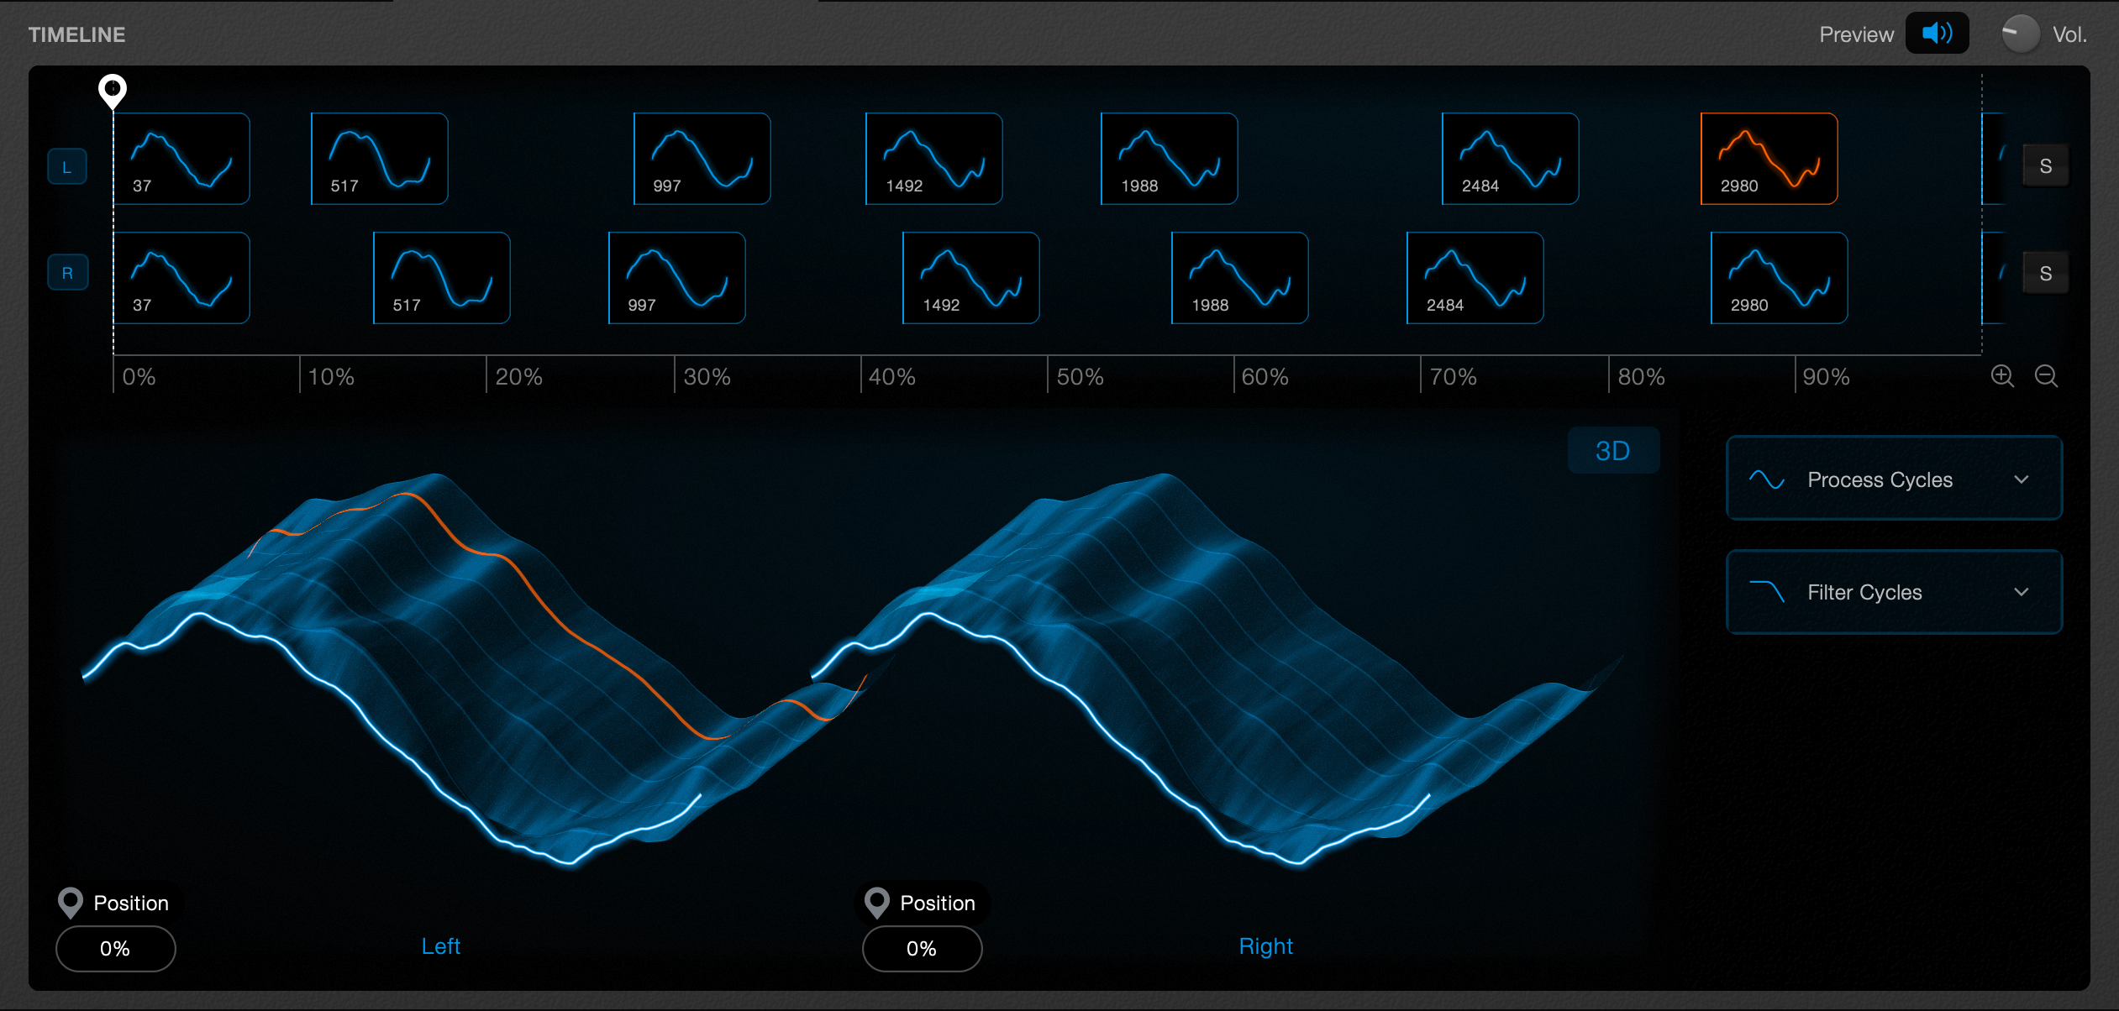The width and height of the screenshot is (2119, 1011).
Task: Select right channel cycle 1492 thumbnail
Action: point(970,278)
